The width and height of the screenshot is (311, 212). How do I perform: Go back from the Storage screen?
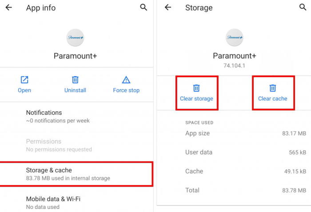[x=168, y=8]
